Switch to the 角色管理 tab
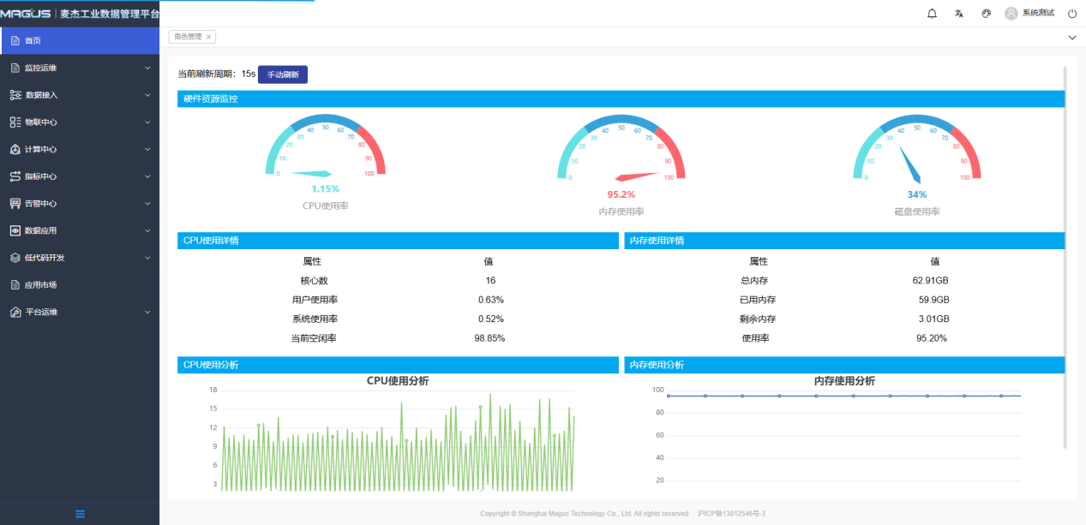1086x525 pixels. click(x=188, y=37)
